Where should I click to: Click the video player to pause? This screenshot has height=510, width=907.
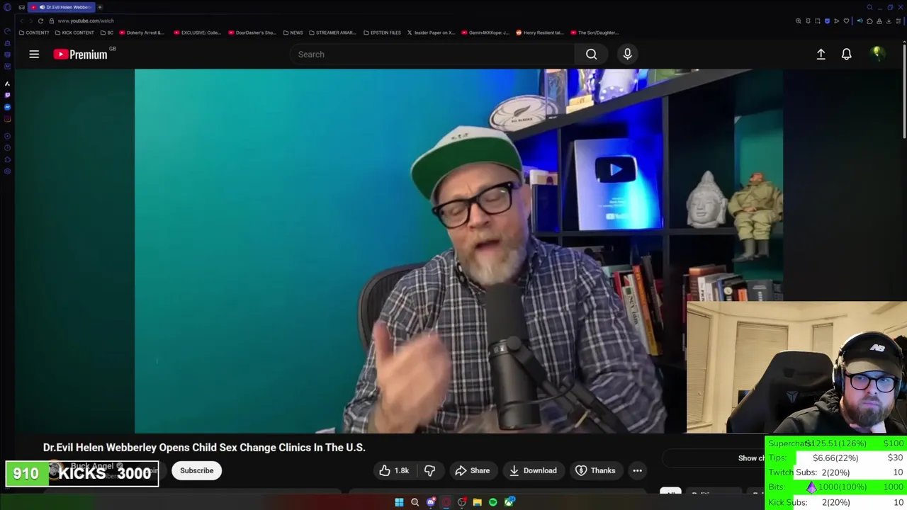[458, 251]
